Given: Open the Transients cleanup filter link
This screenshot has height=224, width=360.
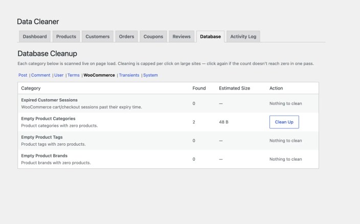Looking at the screenshot, I should point(129,75).
